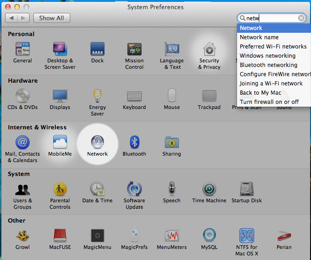Open the Displays pane
Screen dimensions: 311x260
pyautogui.click(x=60, y=99)
